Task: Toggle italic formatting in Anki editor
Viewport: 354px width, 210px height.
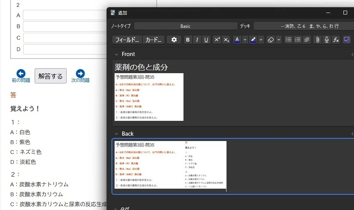Action: coord(197,40)
